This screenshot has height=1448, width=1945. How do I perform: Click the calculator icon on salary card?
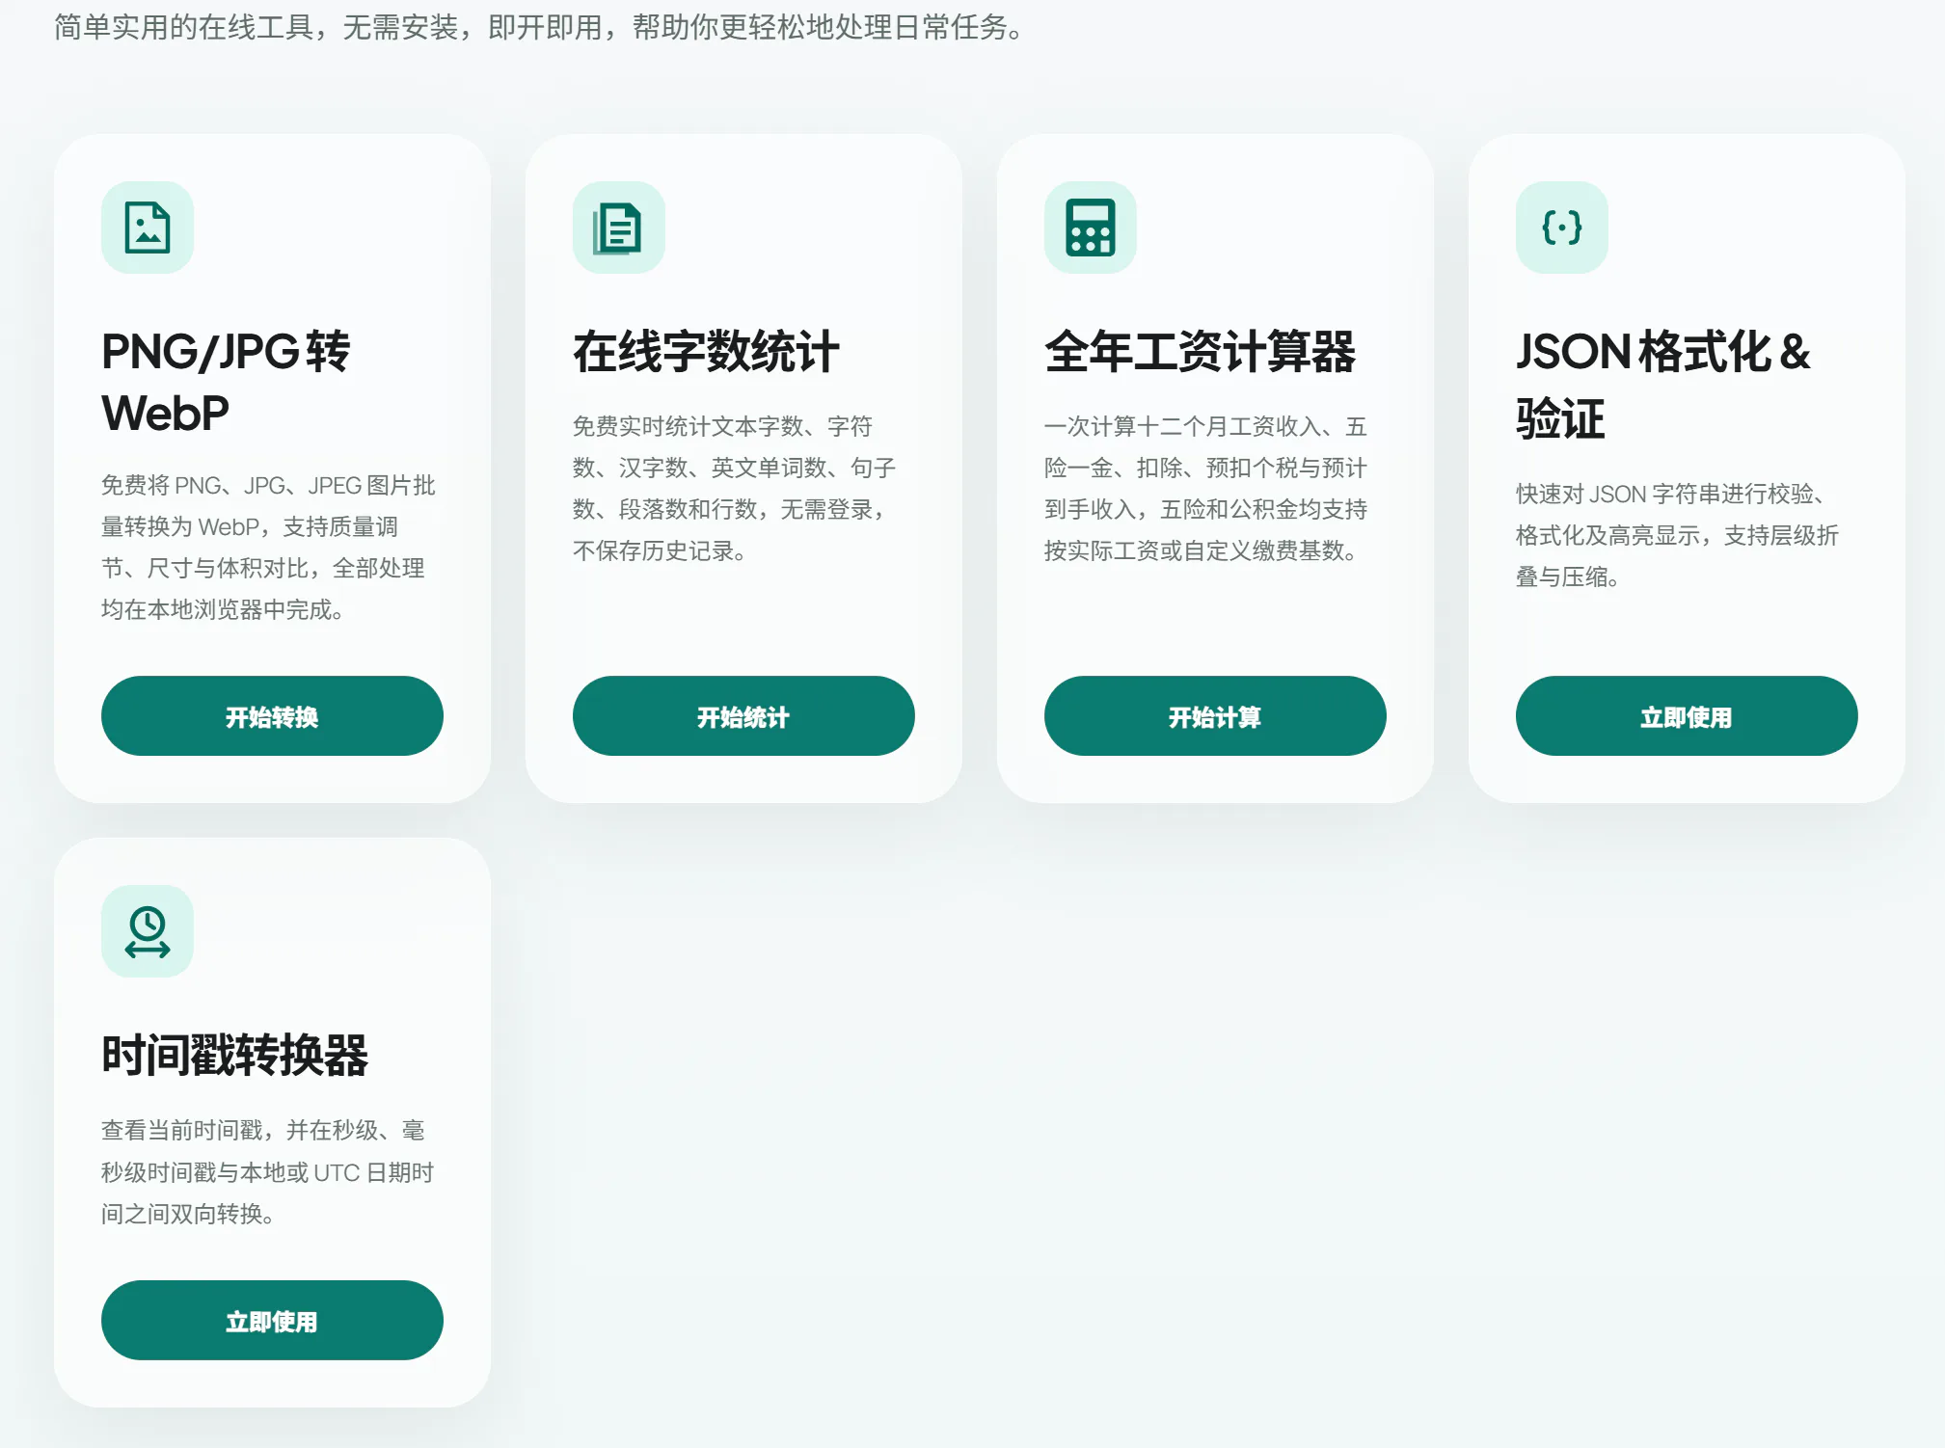(x=1091, y=228)
